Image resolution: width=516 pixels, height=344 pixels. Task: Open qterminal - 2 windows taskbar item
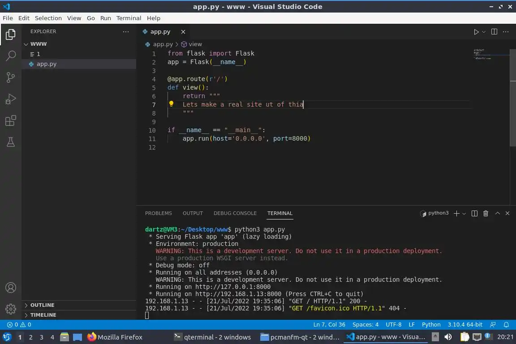(212, 337)
